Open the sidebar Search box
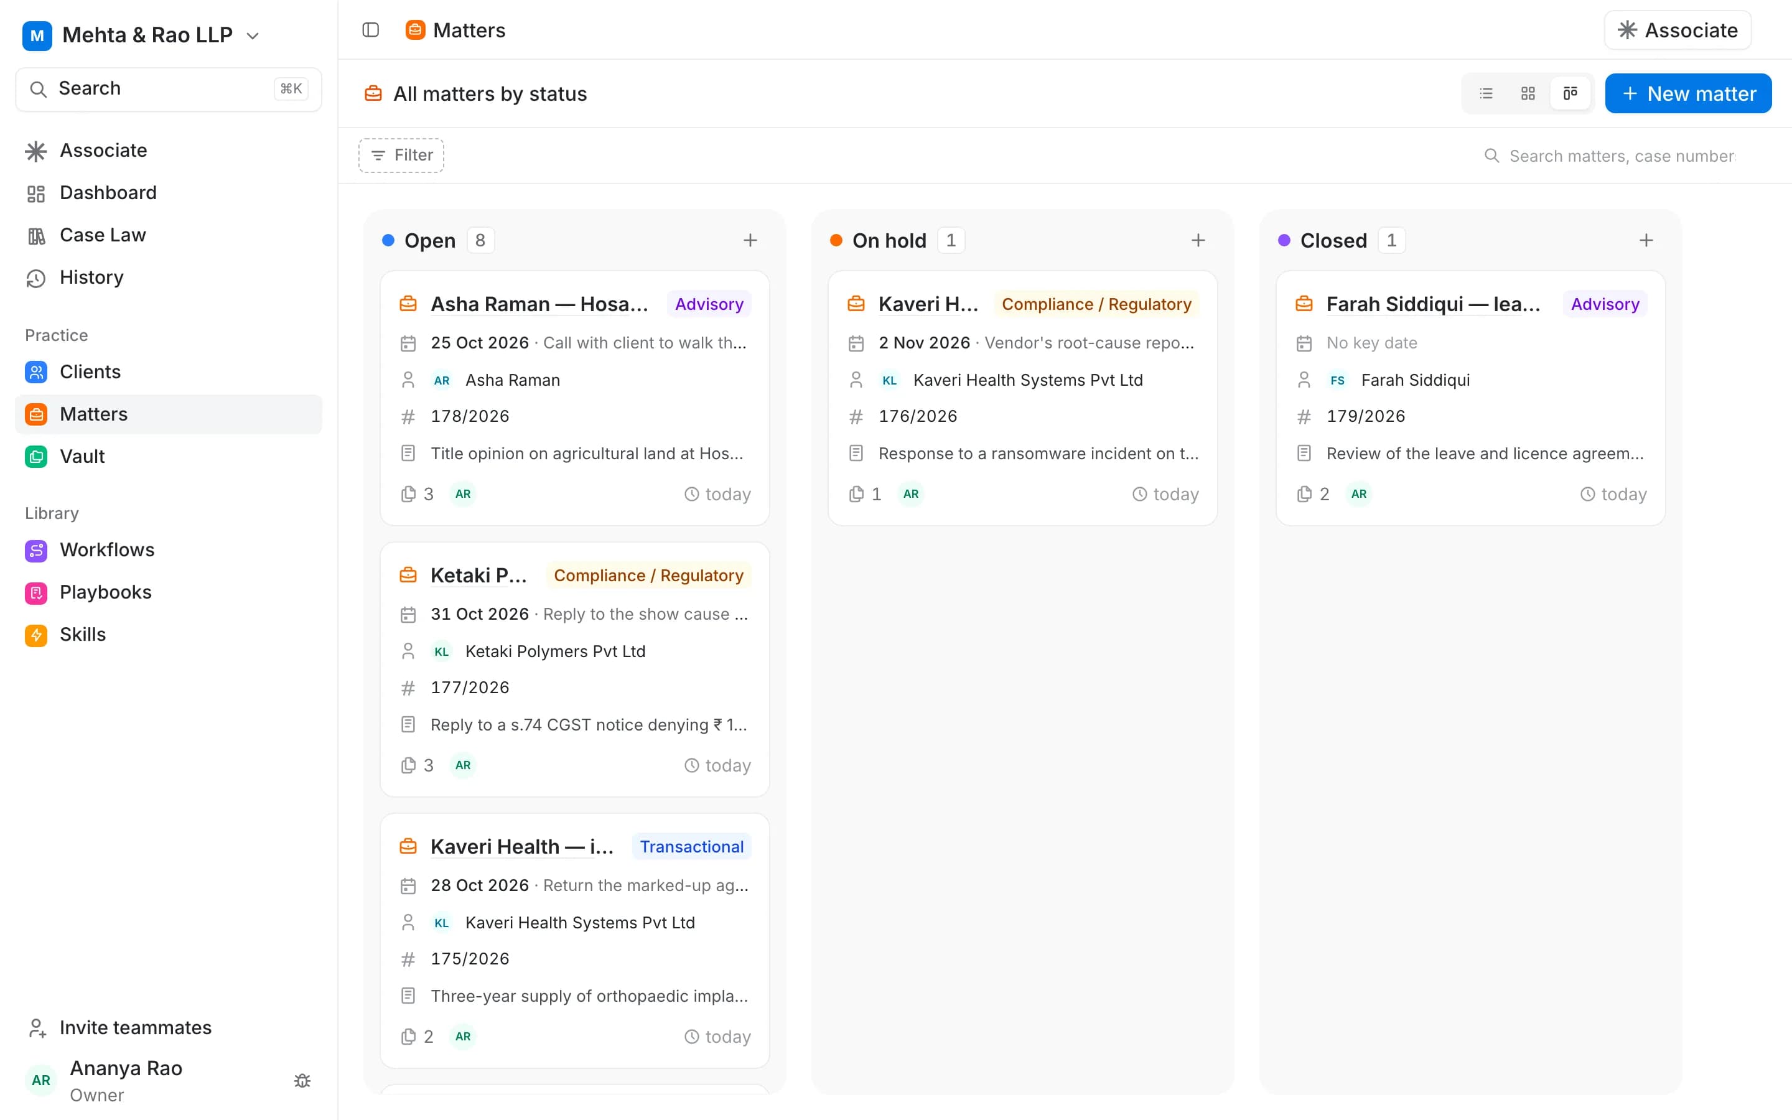 [x=169, y=89]
